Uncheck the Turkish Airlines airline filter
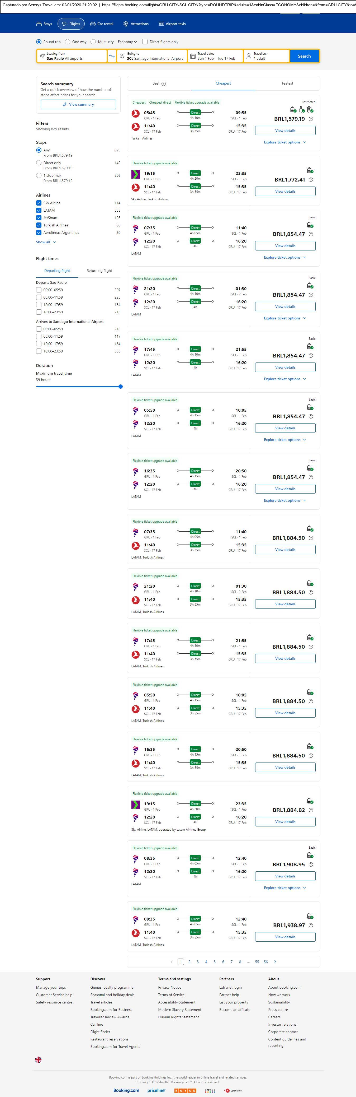 (x=39, y=225)
